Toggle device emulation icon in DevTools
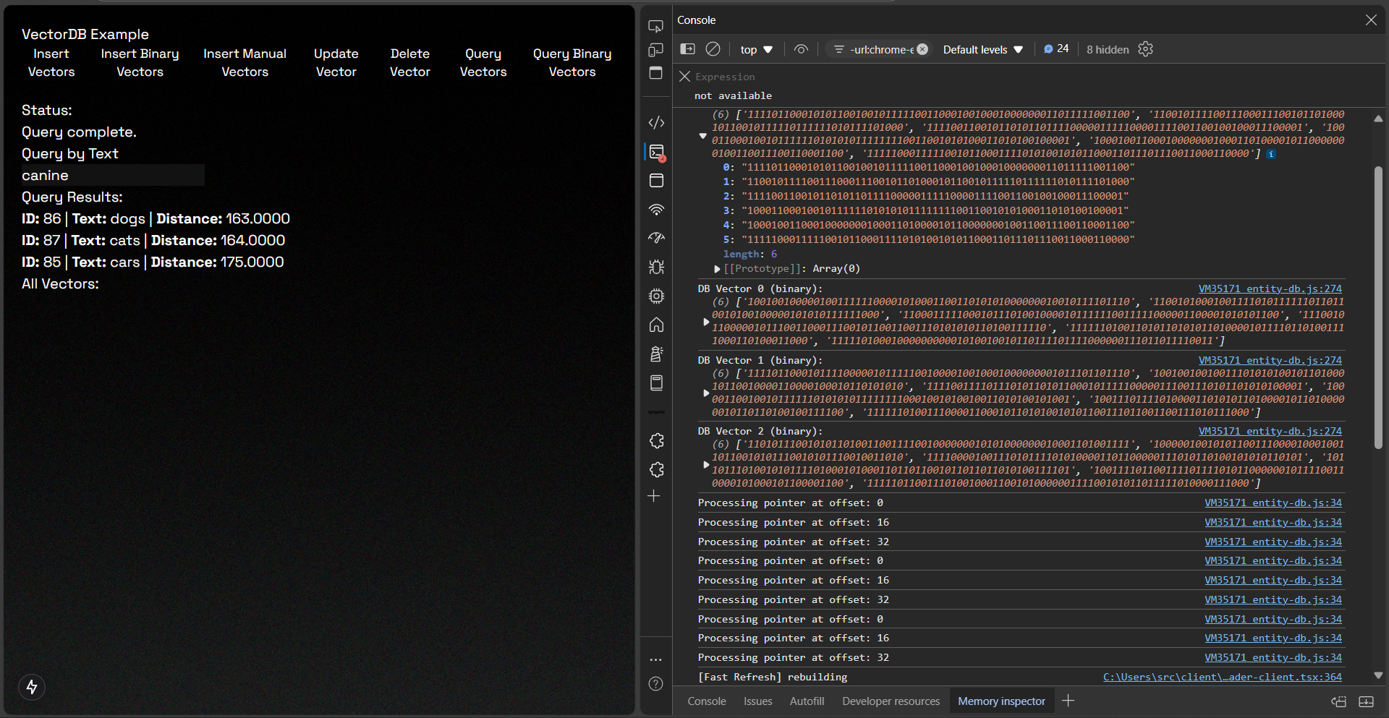 [x=655, y=50]
